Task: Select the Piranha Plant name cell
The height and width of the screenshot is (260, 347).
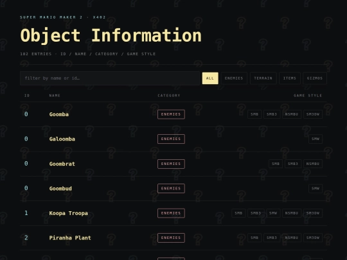Action: [x=70, y=238]
